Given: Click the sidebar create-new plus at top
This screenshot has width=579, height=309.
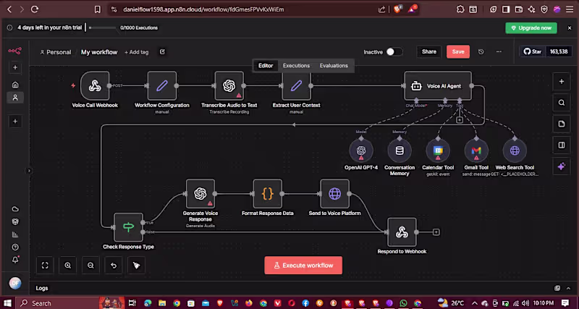Looking at the screenshot, I should point(15,67).
